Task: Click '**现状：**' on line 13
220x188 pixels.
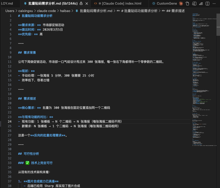Action: coord(26,71)
